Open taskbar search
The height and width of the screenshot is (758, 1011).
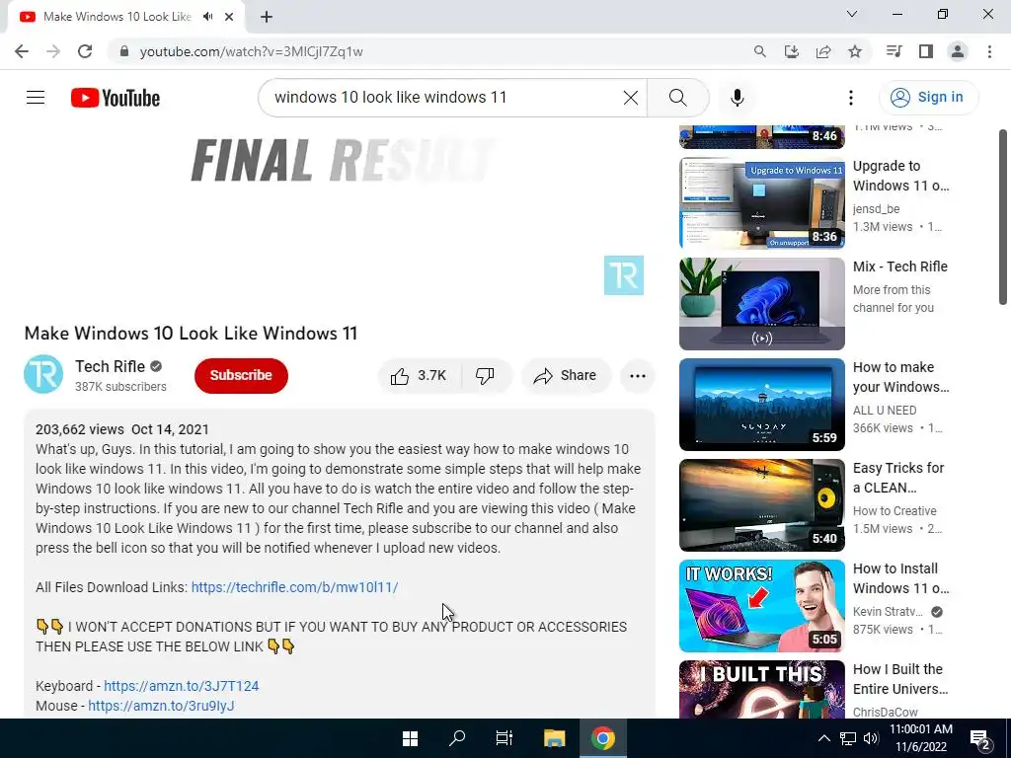[457, 738]
